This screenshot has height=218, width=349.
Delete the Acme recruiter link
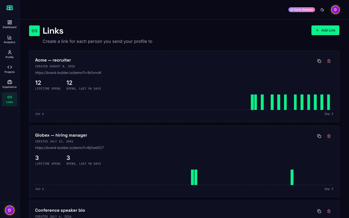pos(329,61)
